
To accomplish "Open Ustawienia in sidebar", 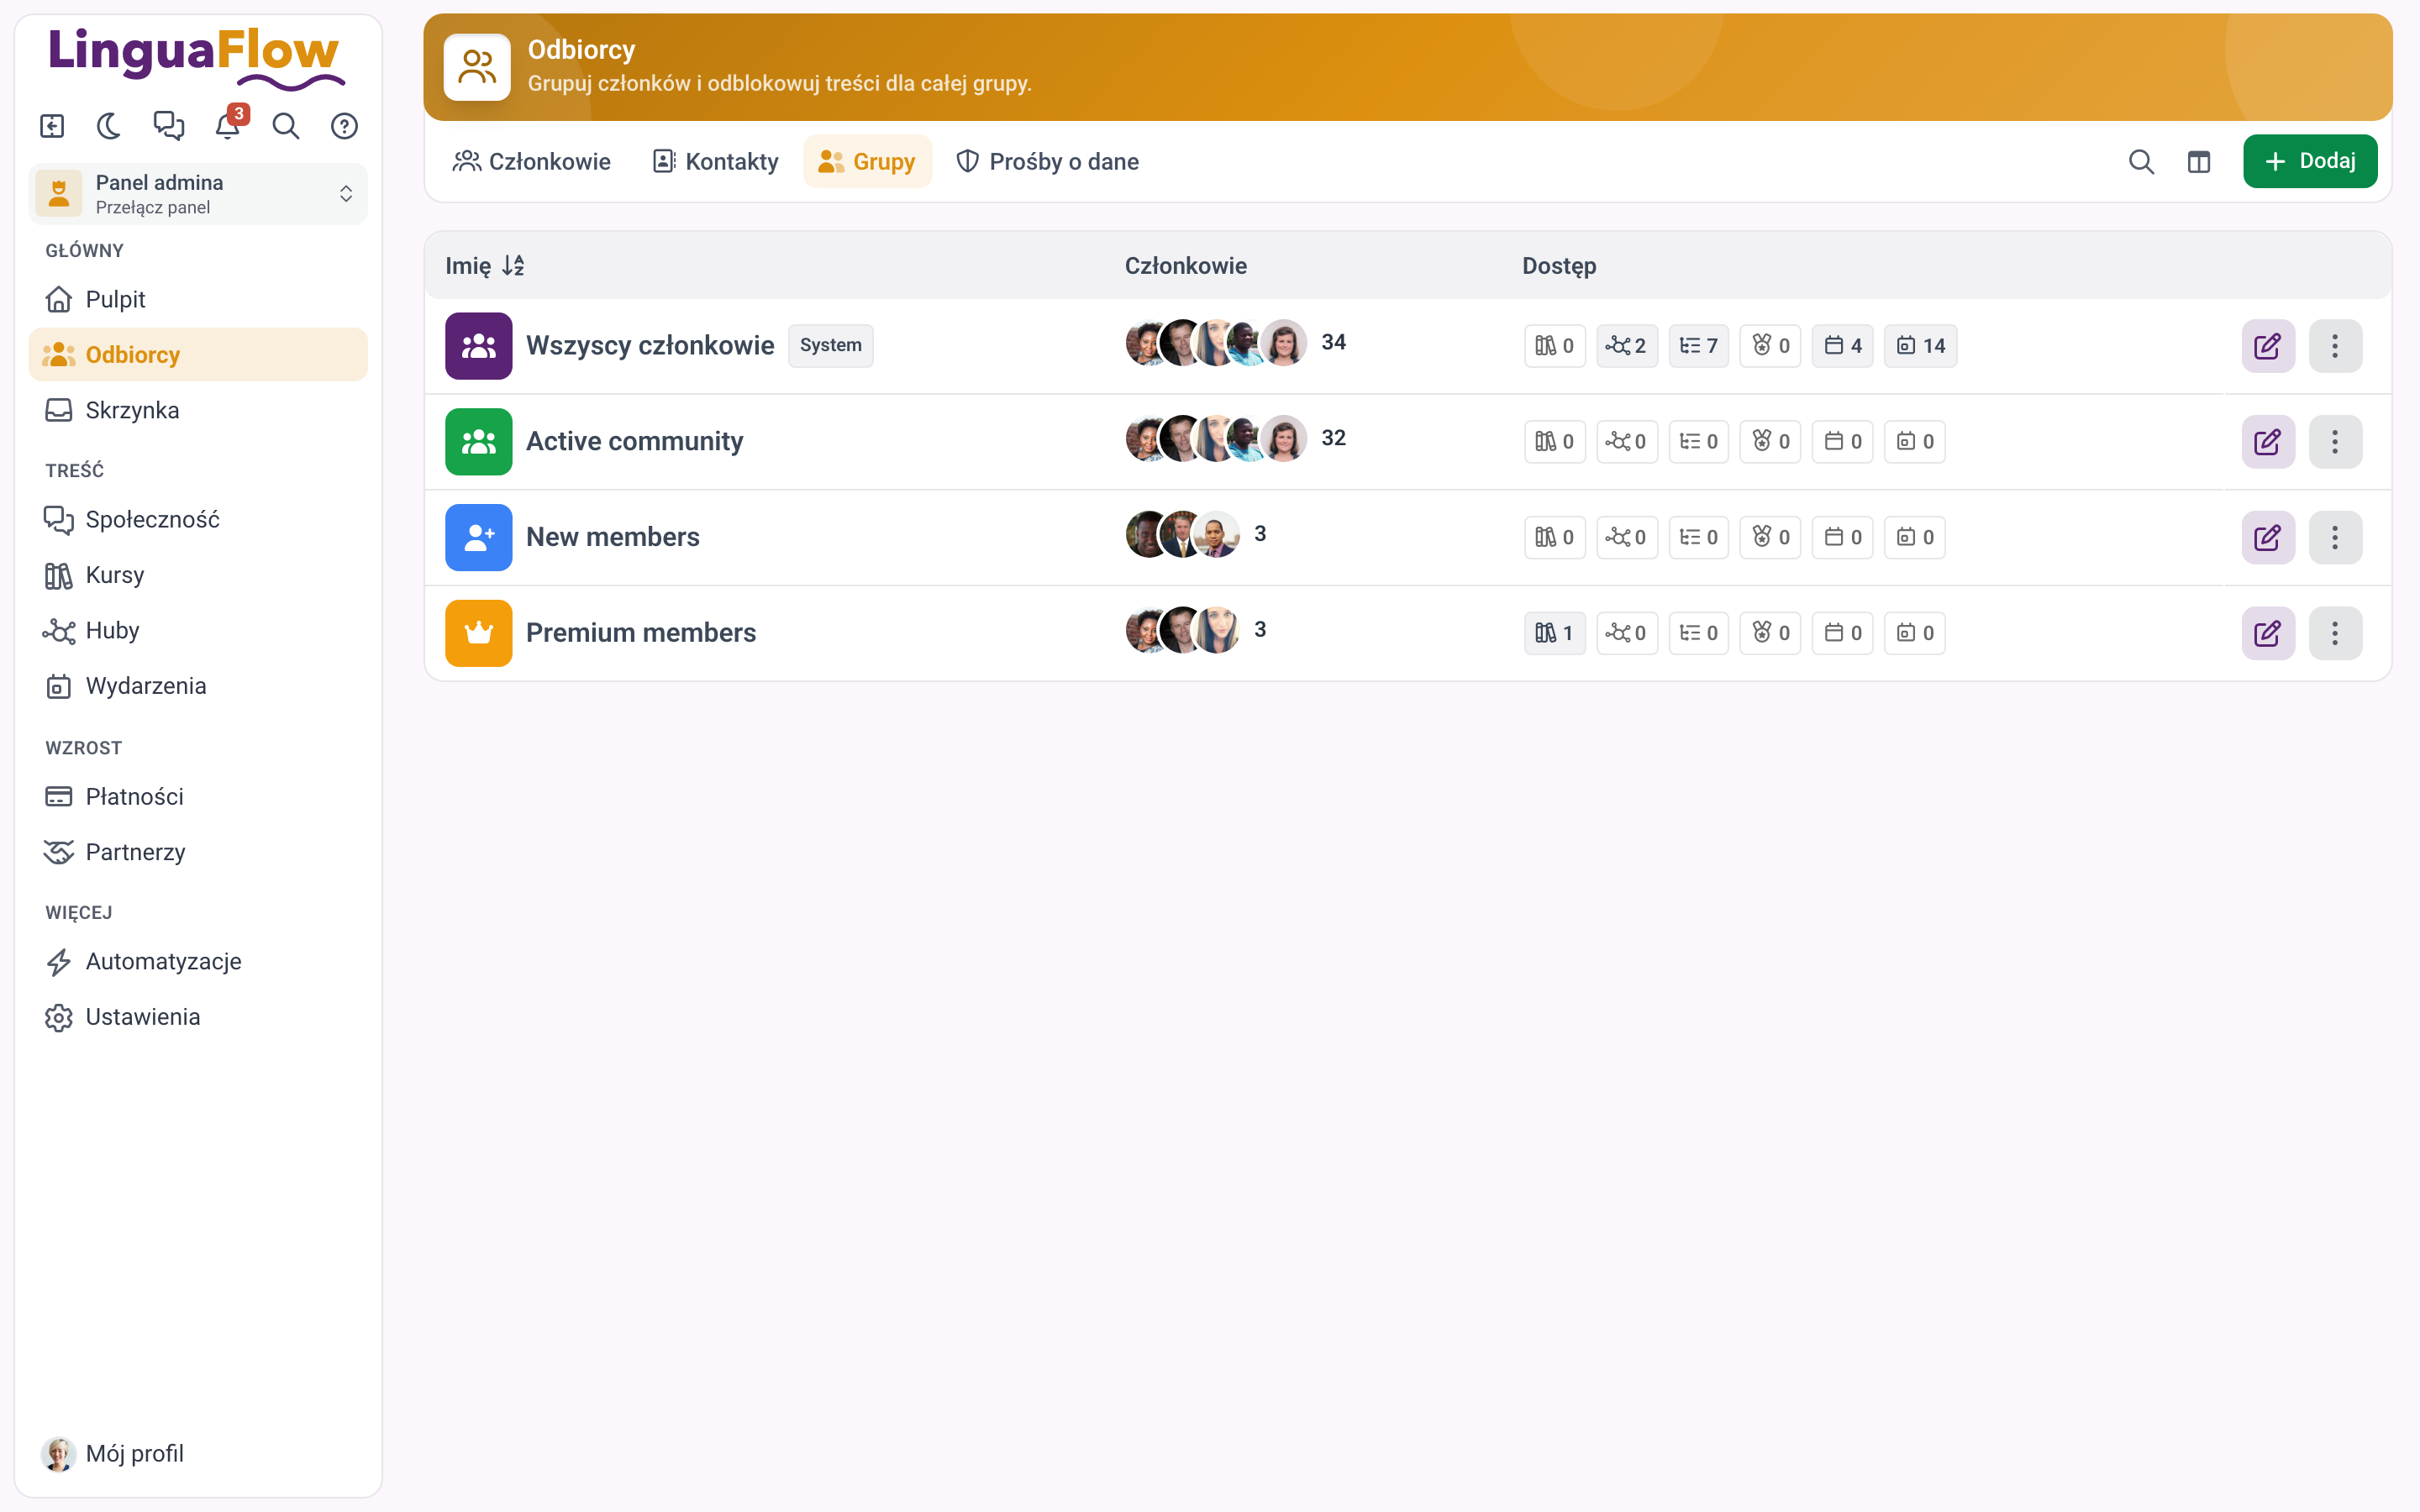I will pos(198,1017).
